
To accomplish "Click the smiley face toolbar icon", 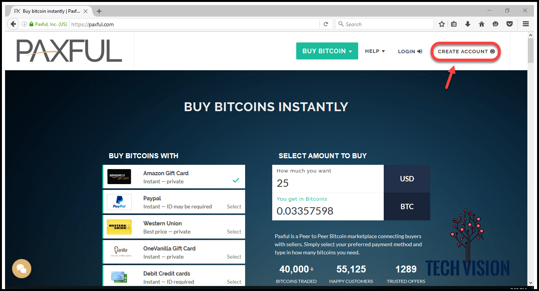I will pyautogui.click(x=495, y=24).
